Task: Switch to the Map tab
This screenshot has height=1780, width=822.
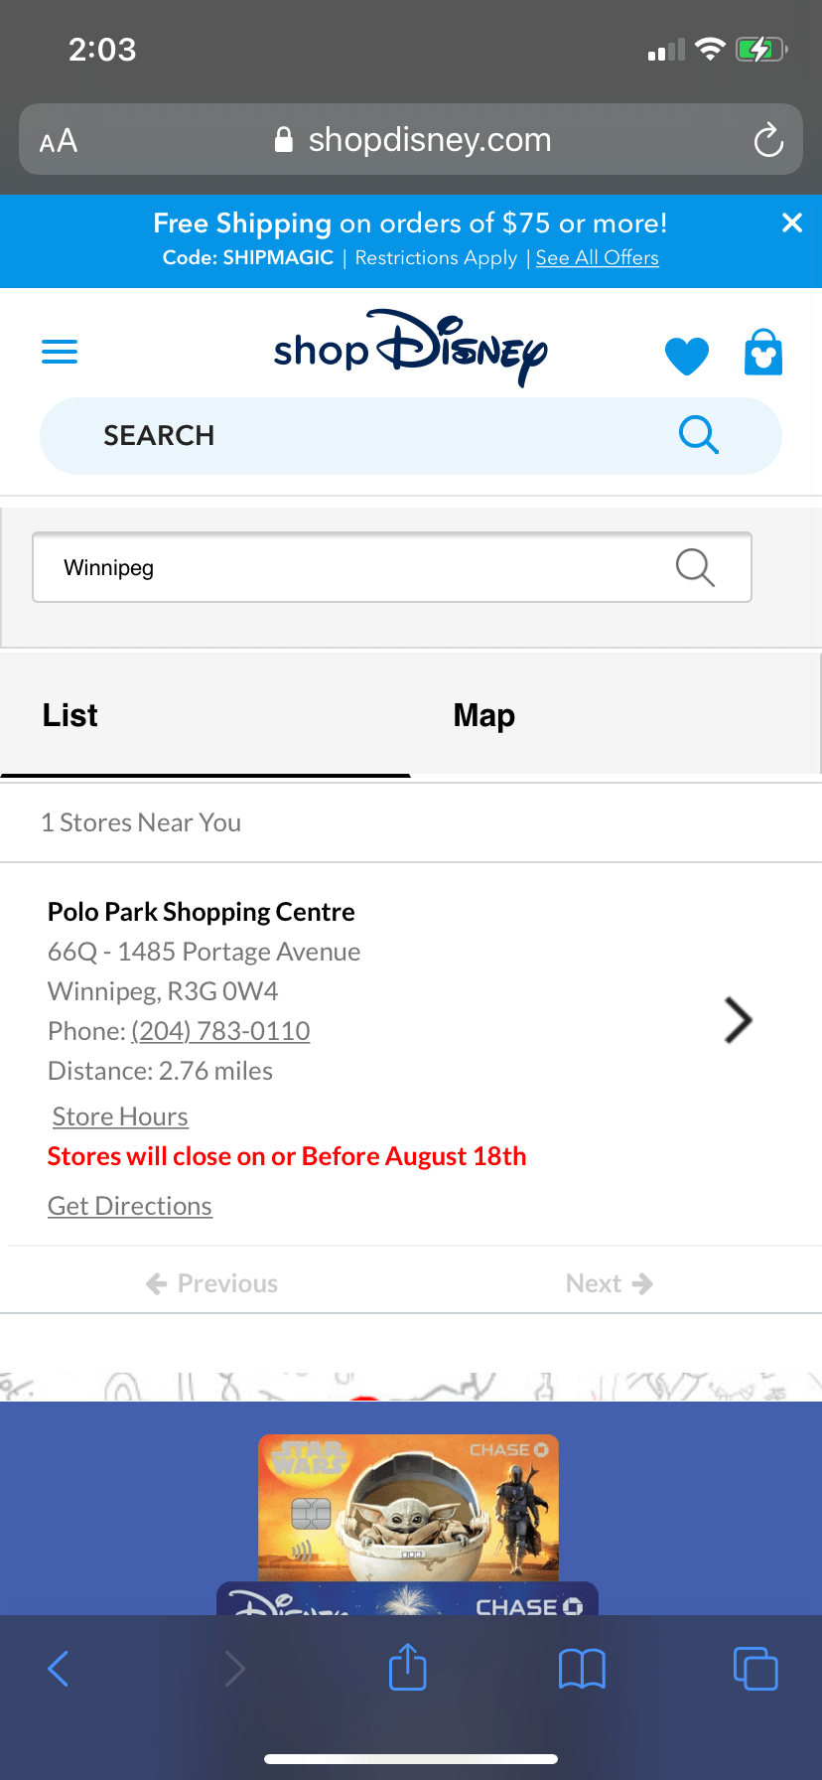Action: tap(483, 715)
